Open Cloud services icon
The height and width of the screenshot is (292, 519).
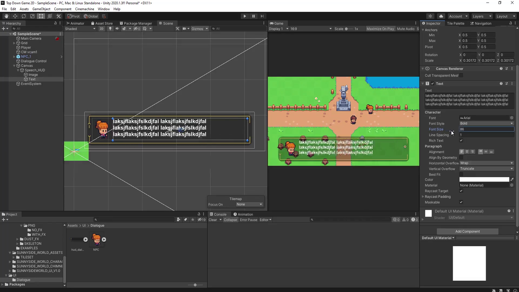tap(441, 16)
